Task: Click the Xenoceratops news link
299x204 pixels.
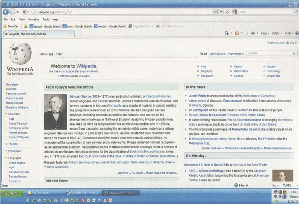Action: point(232,101)
